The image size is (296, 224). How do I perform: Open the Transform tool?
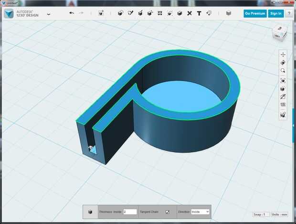coord(101,13)
